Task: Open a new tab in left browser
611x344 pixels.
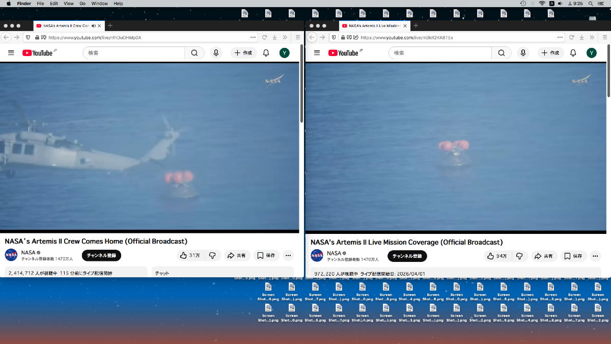Action: click(110, 25)
